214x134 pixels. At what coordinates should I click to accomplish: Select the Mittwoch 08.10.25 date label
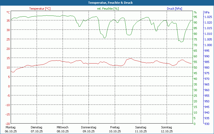point(63,129)
